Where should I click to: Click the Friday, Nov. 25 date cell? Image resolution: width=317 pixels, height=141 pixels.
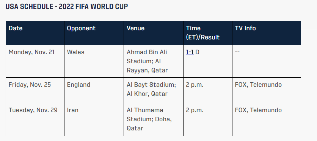tap(35, 90)
